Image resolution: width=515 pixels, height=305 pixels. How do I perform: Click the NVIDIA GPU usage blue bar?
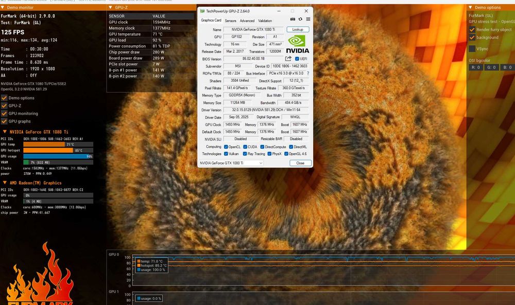pyautogui.click(x=58, y=156)
